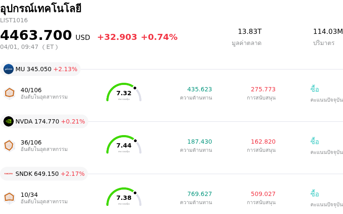Select NVDA support value 162.820
This screenshot has height=214, width=343.
click(263, 142)
